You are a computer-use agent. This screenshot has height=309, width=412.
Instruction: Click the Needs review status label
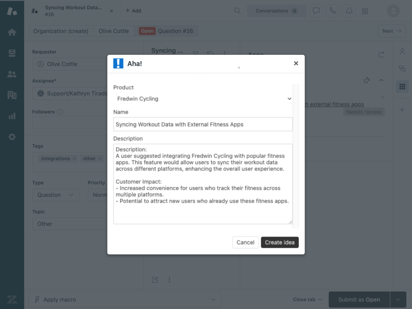364,112
